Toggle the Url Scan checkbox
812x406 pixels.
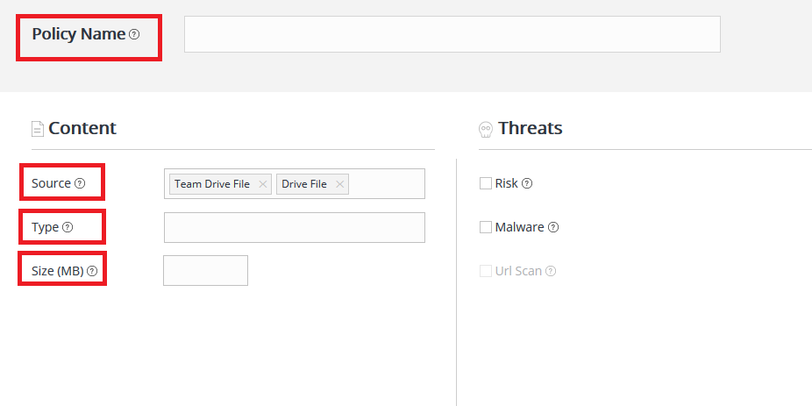pyautogui.click(x=486, y=272)
